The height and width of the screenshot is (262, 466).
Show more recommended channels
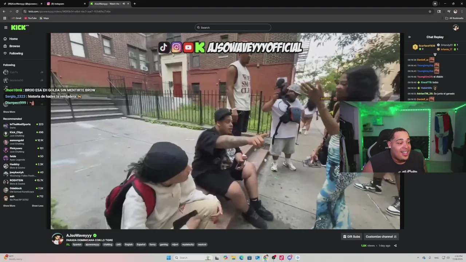tap(9, 206)
